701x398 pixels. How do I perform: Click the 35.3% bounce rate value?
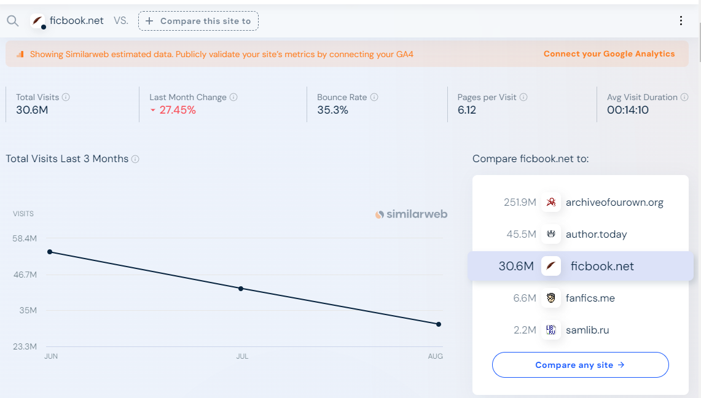click(332, 111)
